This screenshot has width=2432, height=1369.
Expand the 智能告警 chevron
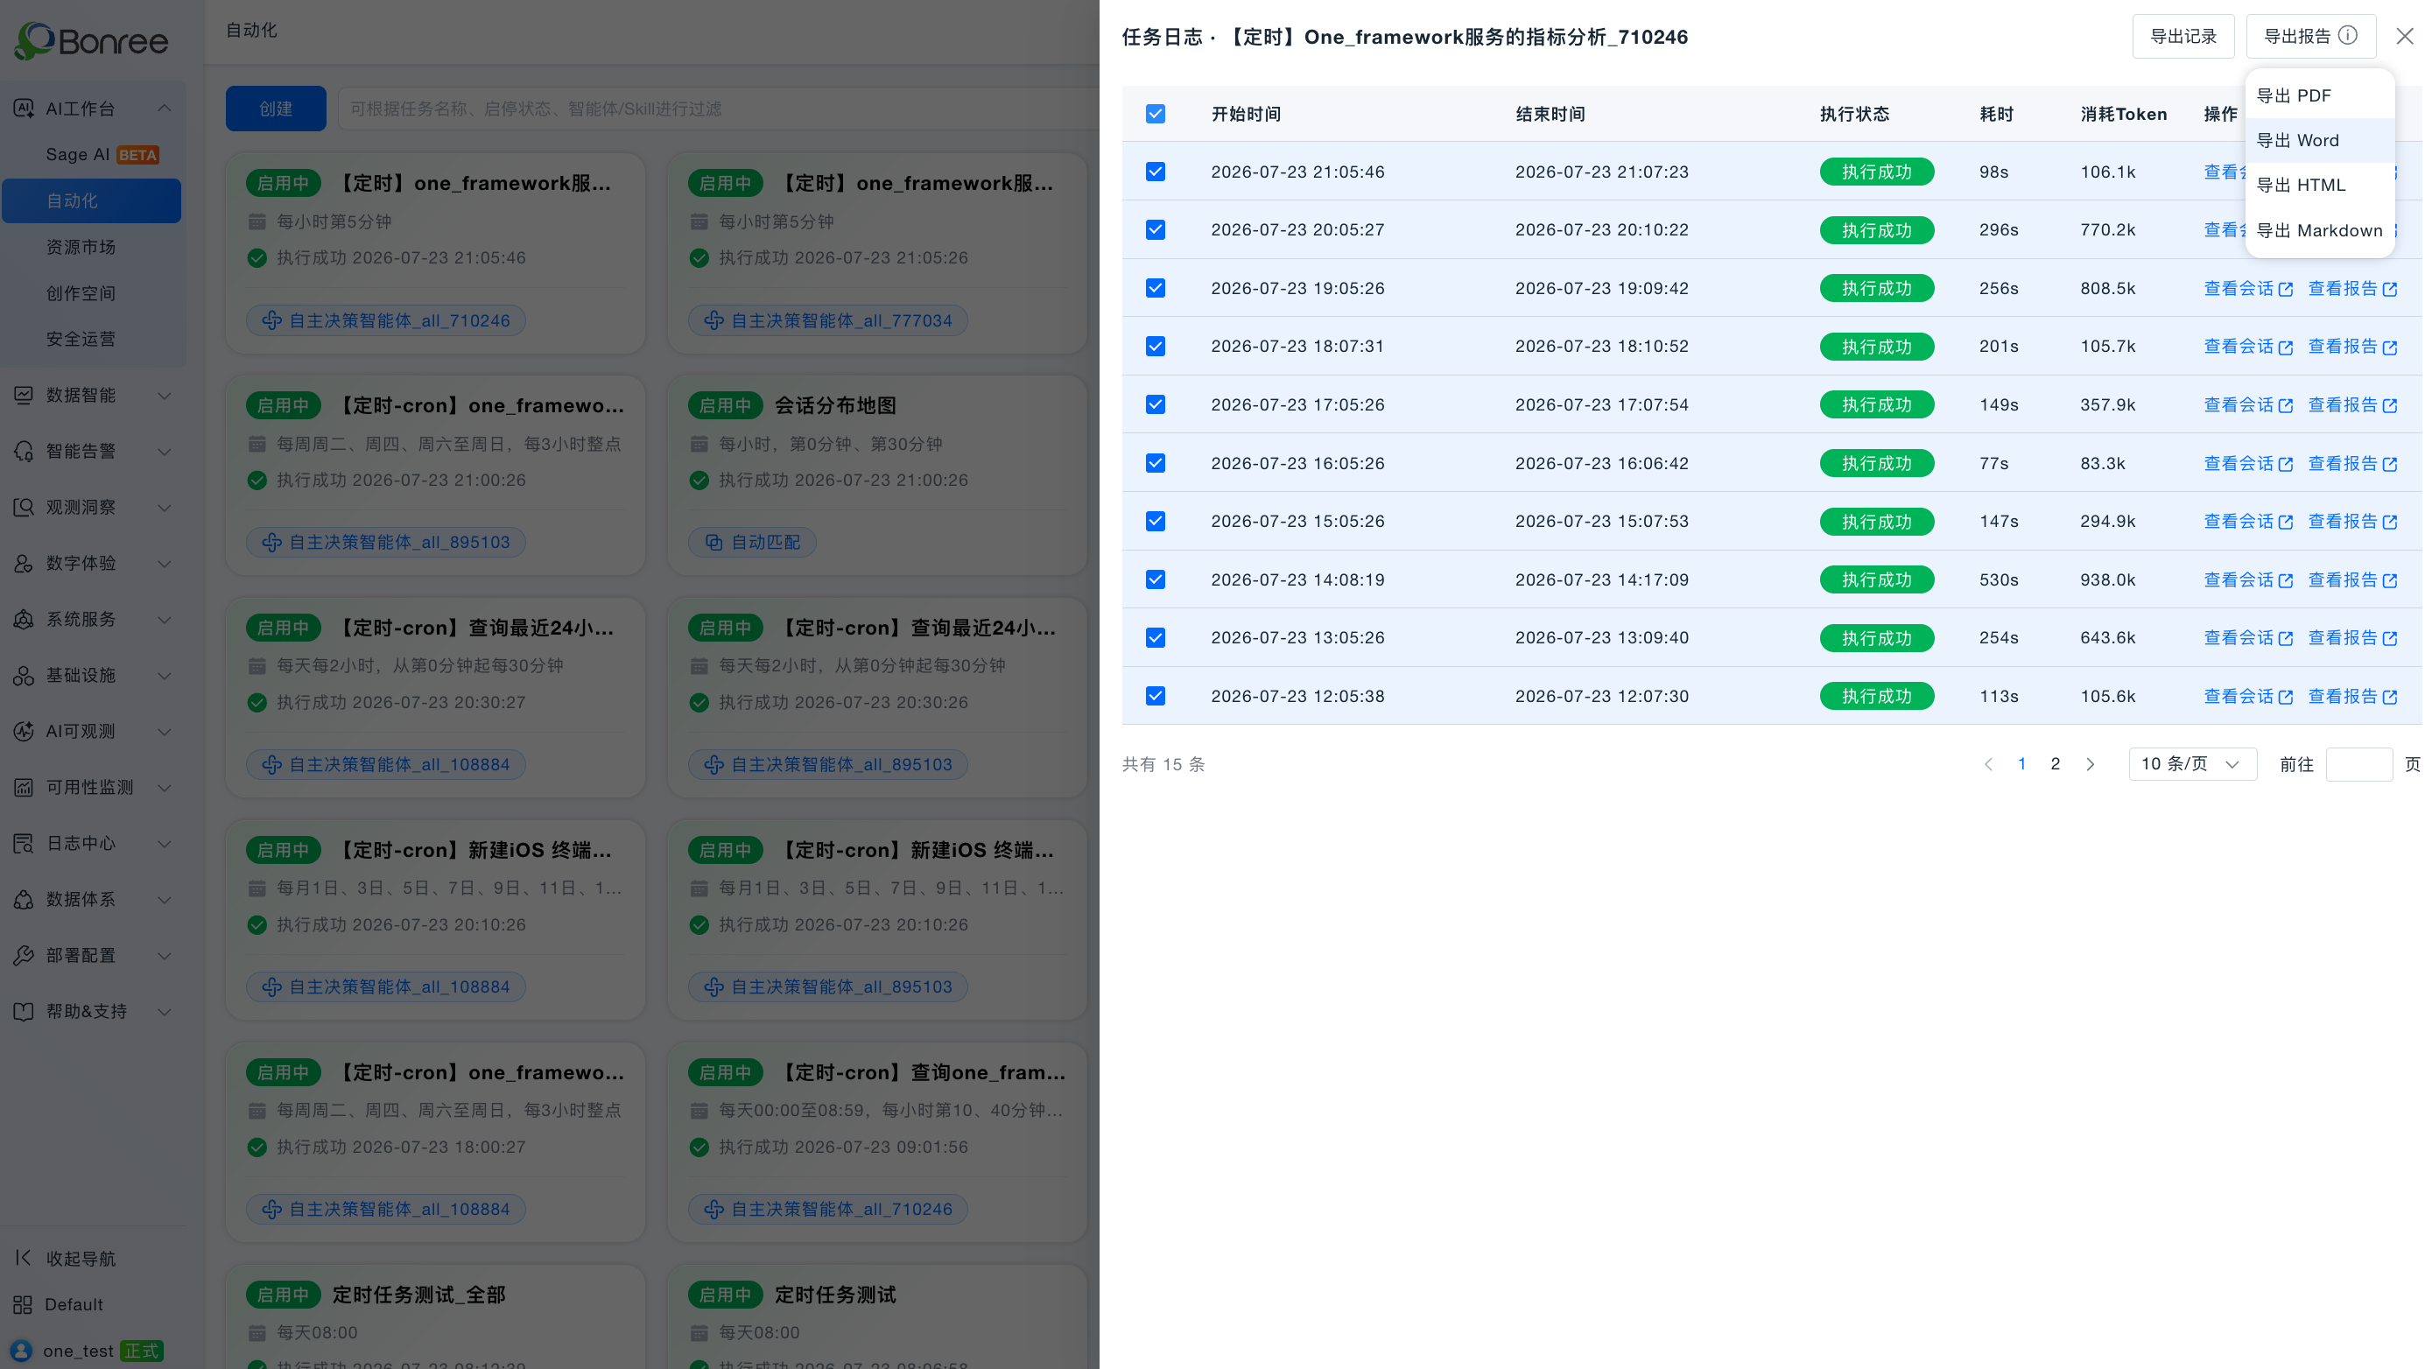coord(165,452)
